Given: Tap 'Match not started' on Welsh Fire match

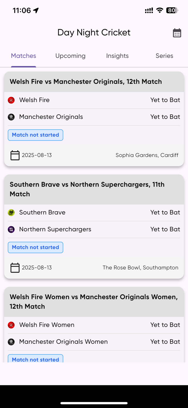Looking at the screenshot, I should click(x=35, y=135).
